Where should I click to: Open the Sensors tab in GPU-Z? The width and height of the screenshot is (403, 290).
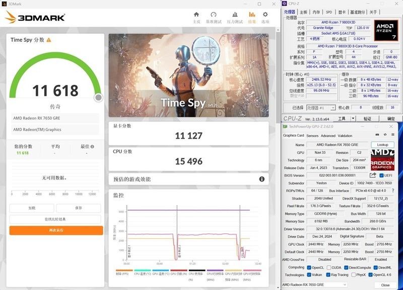pos(312,136)
